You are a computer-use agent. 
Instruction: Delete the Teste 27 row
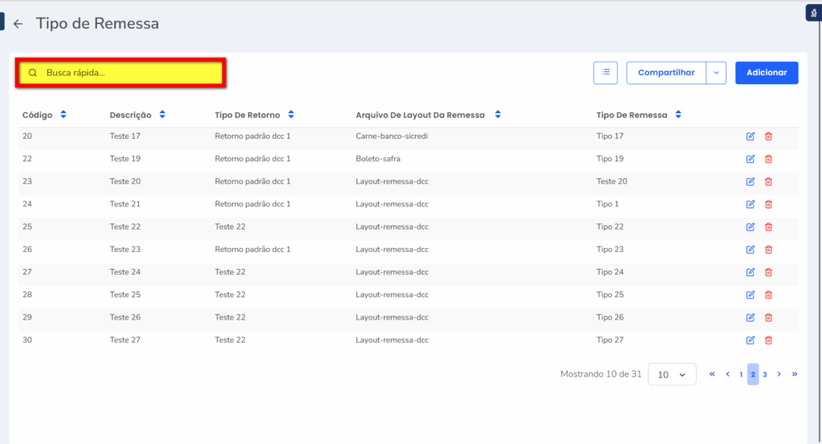768,340
